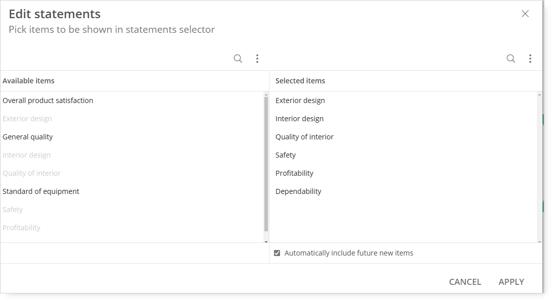
Task: Click the Selected items column header
Action: 300,81
